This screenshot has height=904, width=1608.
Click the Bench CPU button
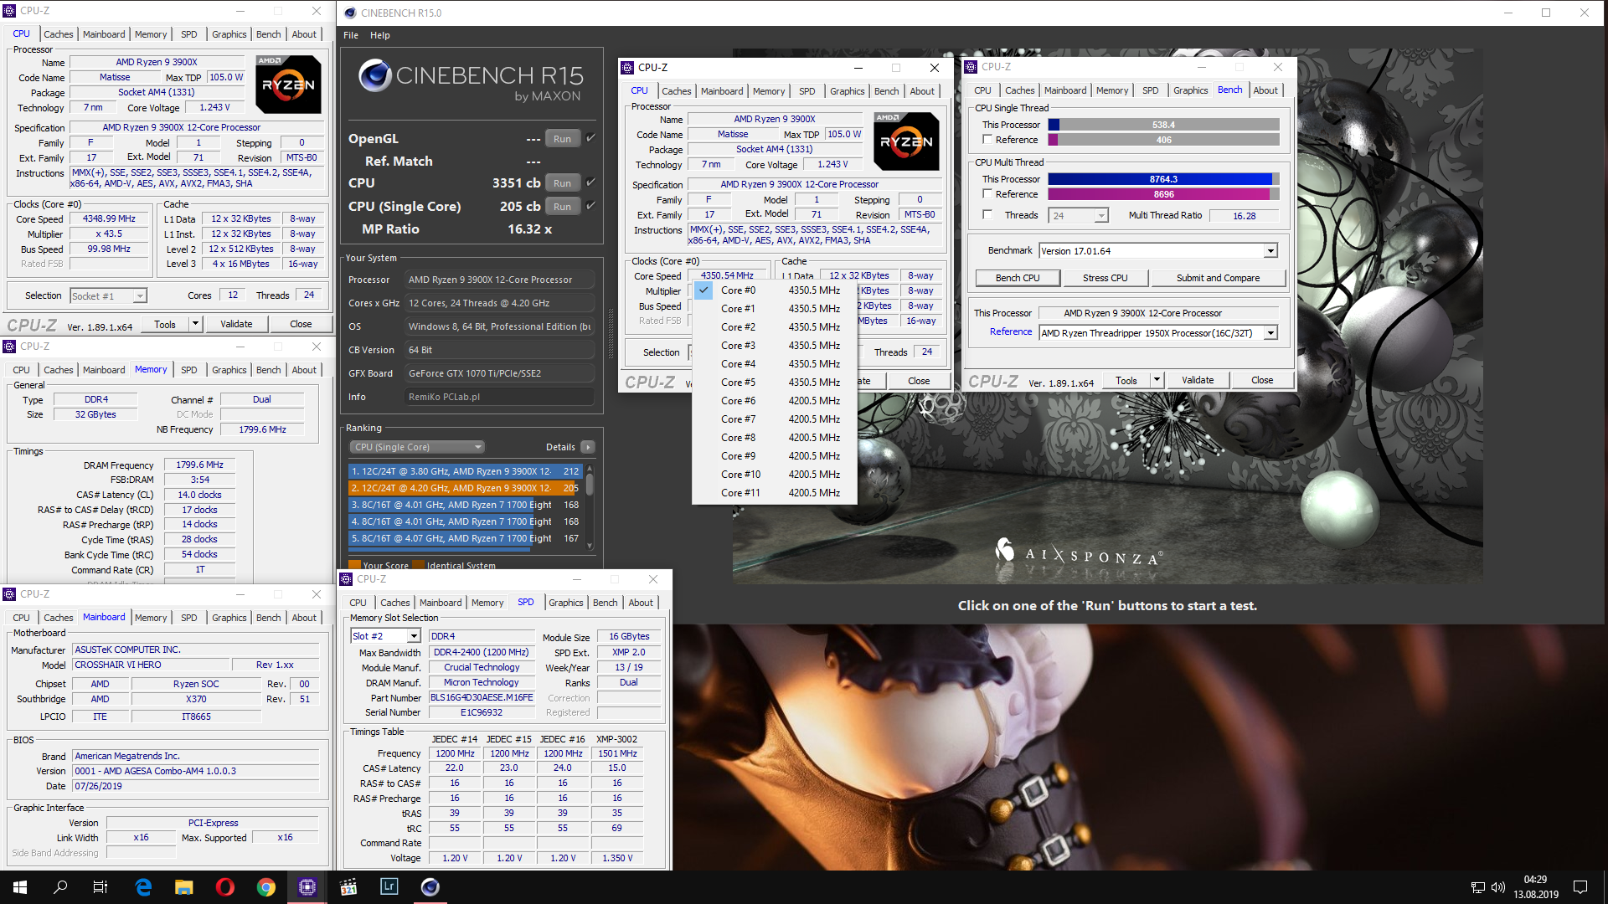(1018, 278)
